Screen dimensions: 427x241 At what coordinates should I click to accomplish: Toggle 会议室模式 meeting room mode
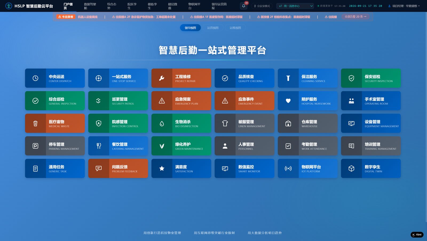point(262,6)
